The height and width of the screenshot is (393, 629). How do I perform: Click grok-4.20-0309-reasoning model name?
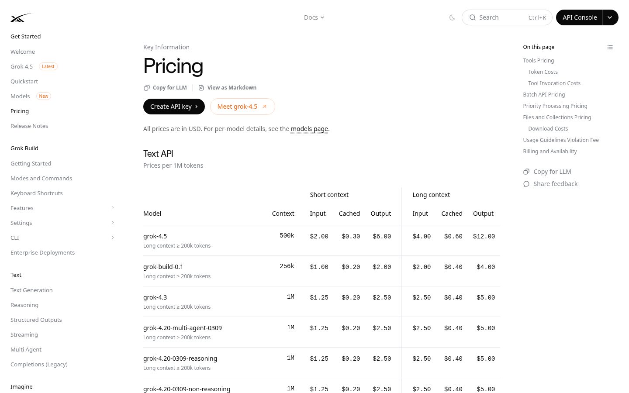[x=180, y=359]
